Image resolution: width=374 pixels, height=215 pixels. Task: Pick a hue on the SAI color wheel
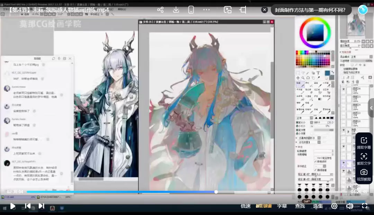pyautogui.click(x=315, y=32)
